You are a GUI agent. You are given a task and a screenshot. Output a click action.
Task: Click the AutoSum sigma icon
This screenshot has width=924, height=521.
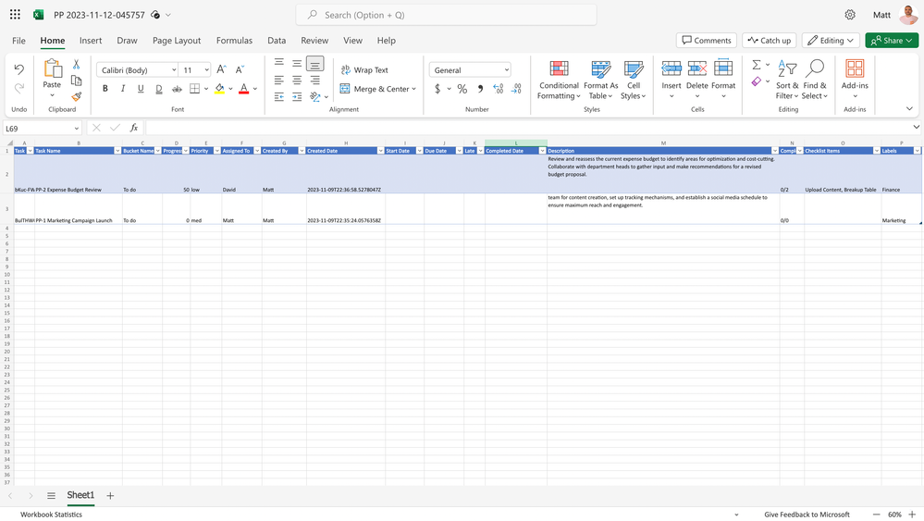tap(757, 64)
